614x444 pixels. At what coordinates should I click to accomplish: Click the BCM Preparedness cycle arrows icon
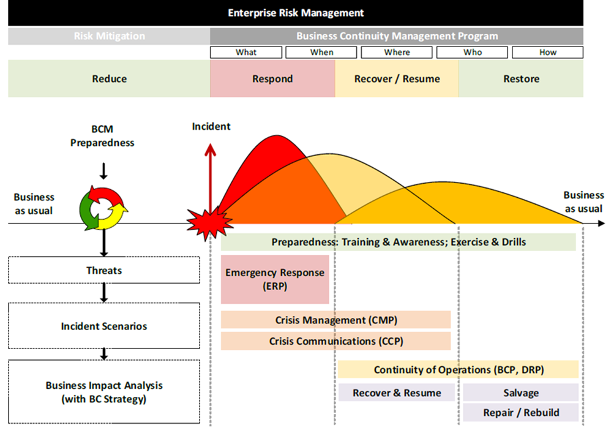pos(103,209)
